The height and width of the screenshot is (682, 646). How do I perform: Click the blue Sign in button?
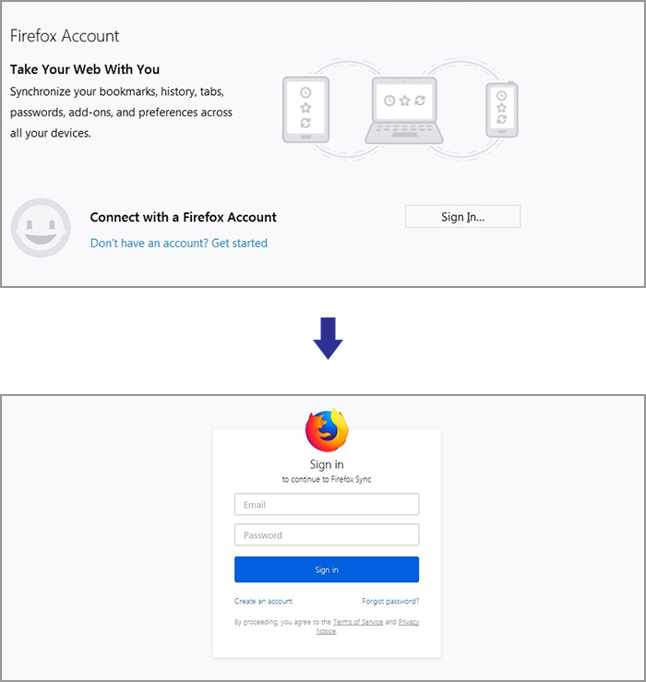[x=327, y=569]
